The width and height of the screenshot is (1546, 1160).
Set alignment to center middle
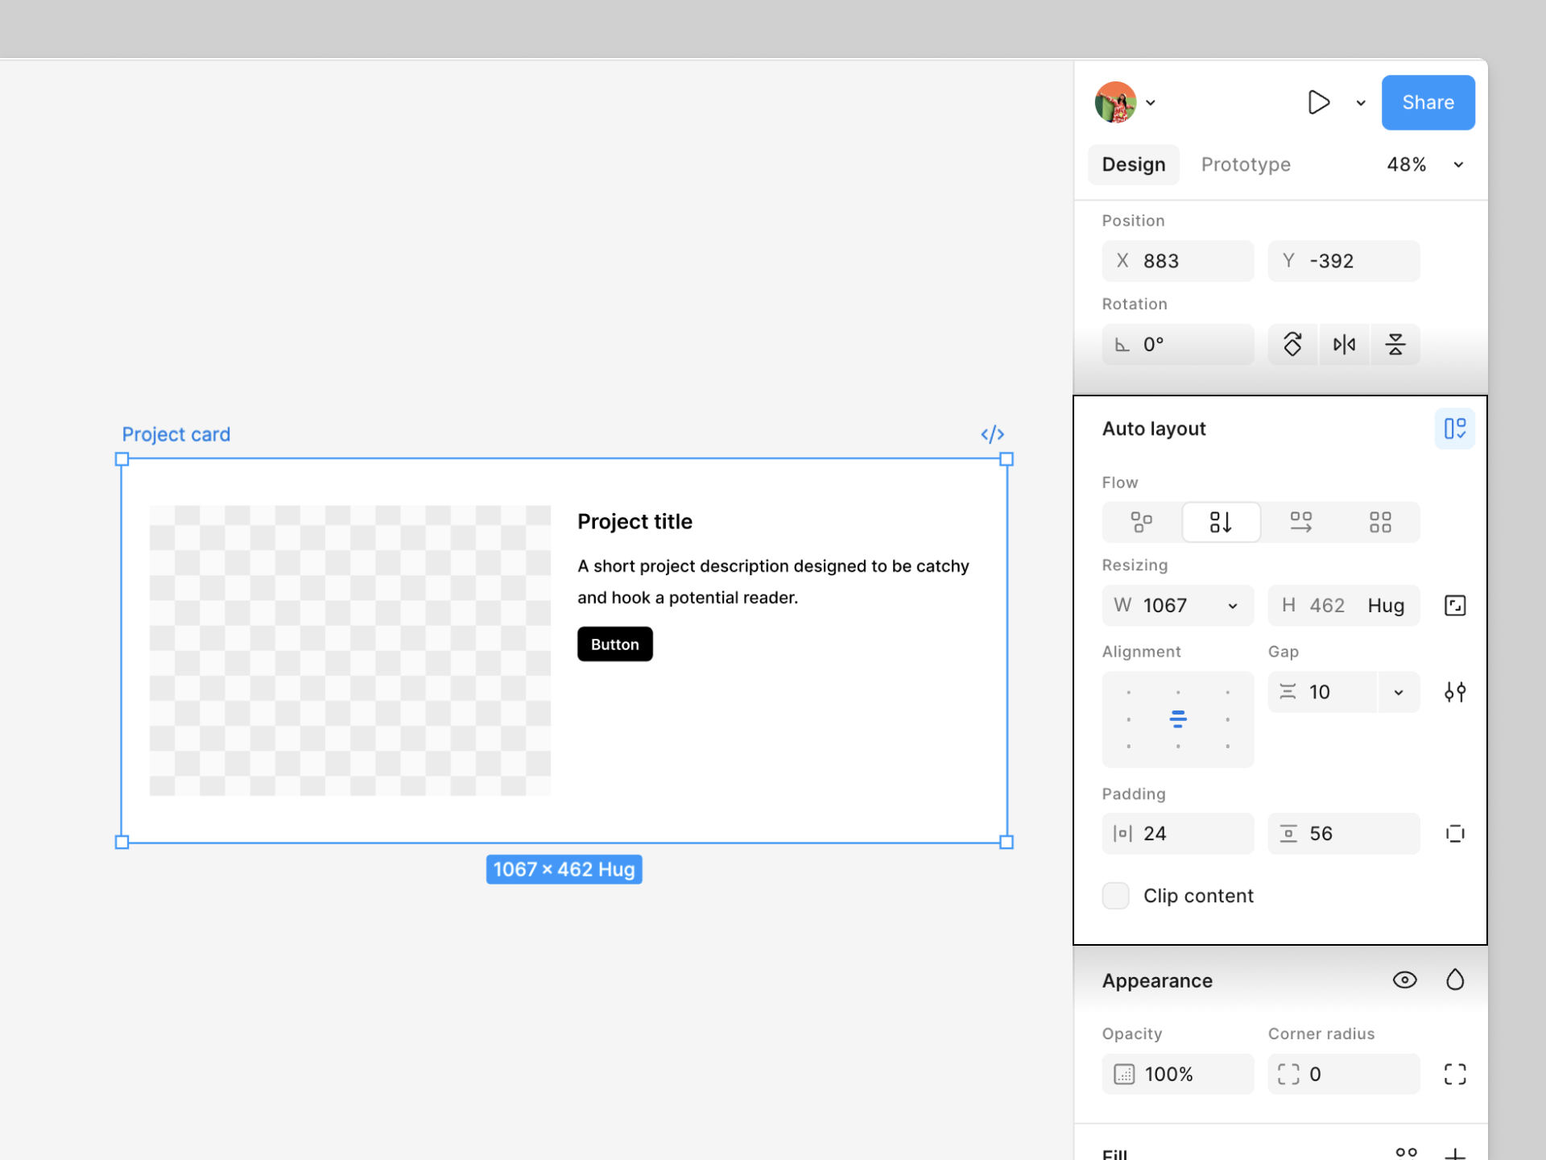(x=1178, y=719)
